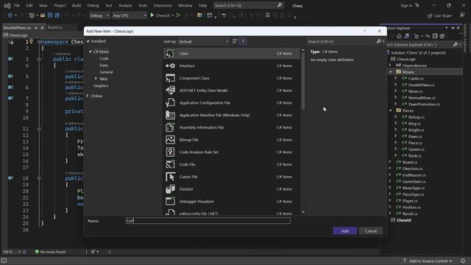The image size is (471, 265).
Task: Open GameState.cs in Solution Explorer
Action: 414,182
